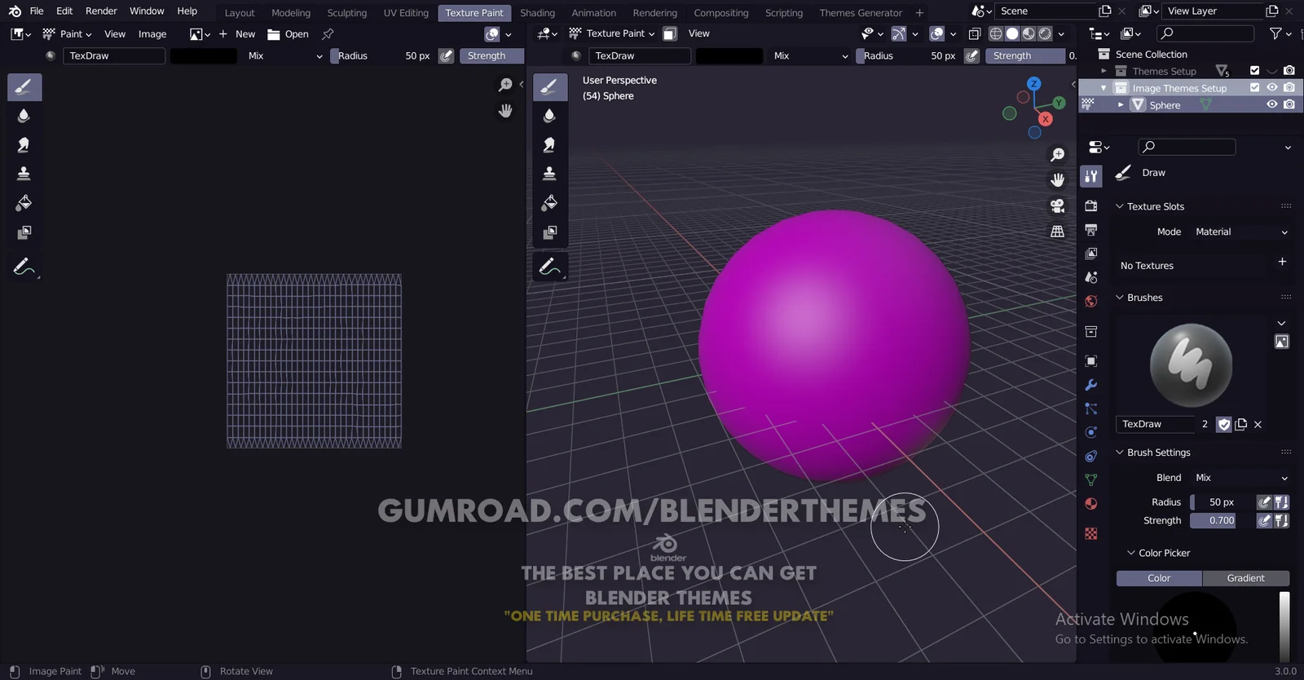This screenshot has height=680, width=1304.
Task: Toggle the Themes Setup collection checkbox
Action: 1255,71
